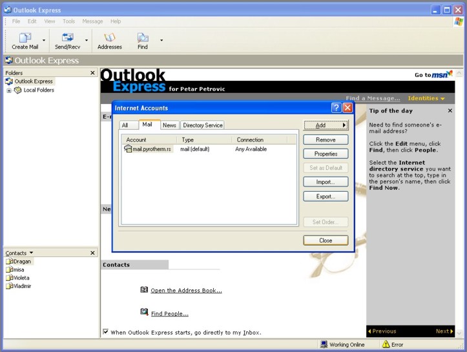Select Outlook Express root folder icon
The width and height of the screenshot is (467, 352).
tap(9, 81)
